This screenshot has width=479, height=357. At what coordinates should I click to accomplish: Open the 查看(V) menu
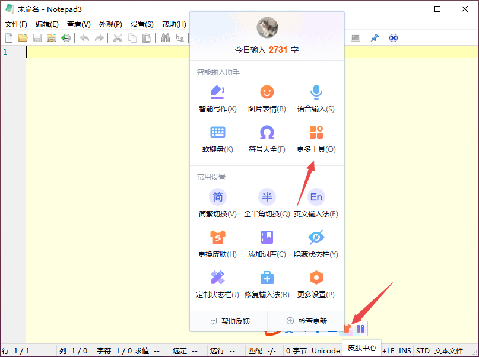(79, 24)
